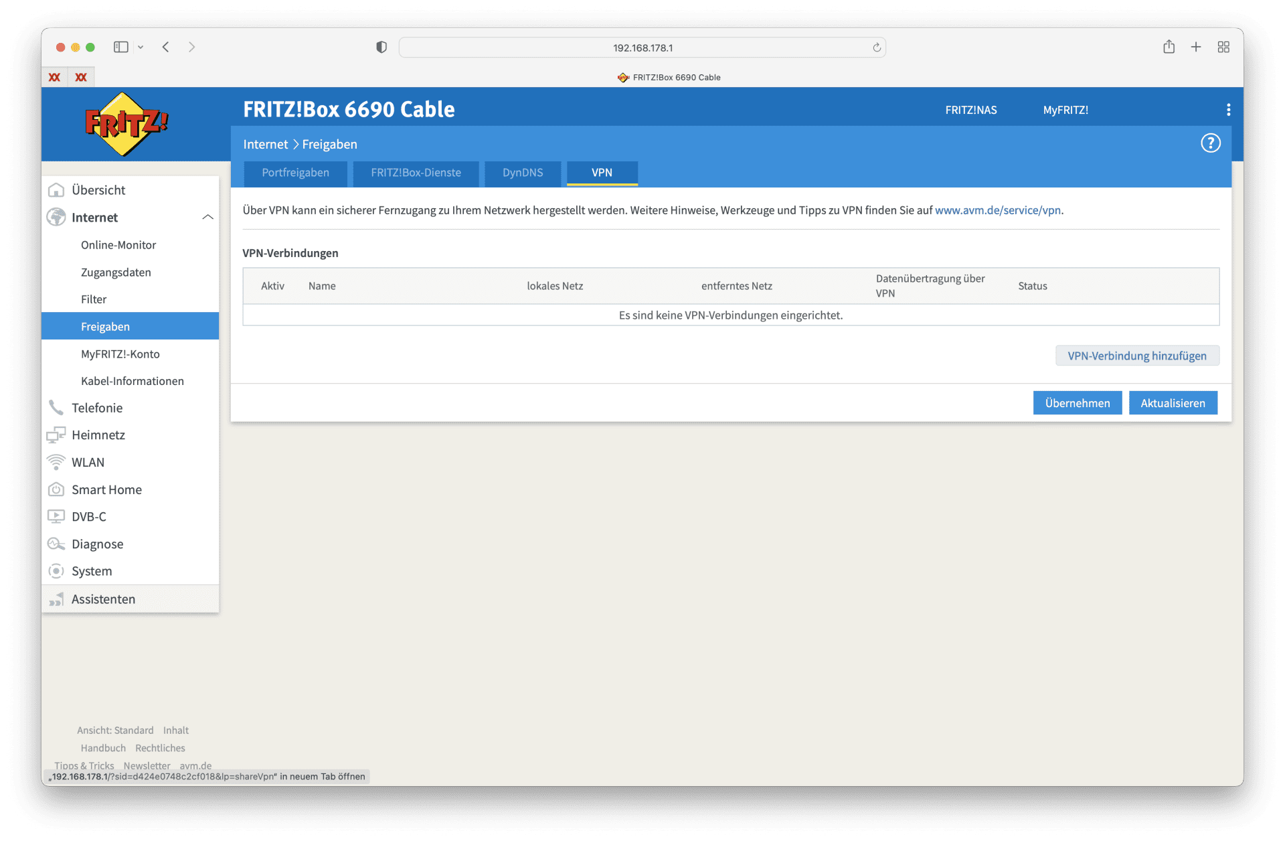Click the Telefonie phone icon

click(56, 408)
